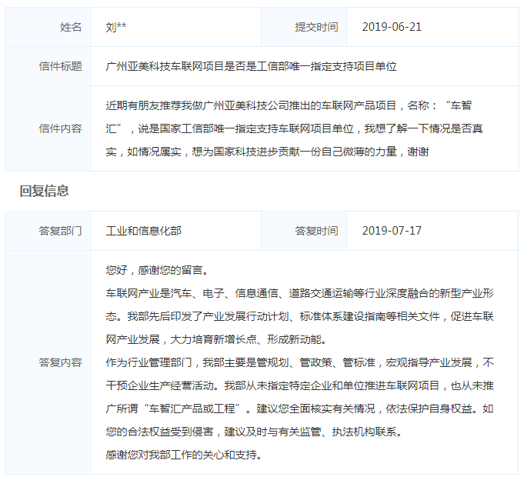This screenshot has width=524, height=477.
Task: Click the letter line starting 近期有朋友推荐
Action: pos(289,105)
